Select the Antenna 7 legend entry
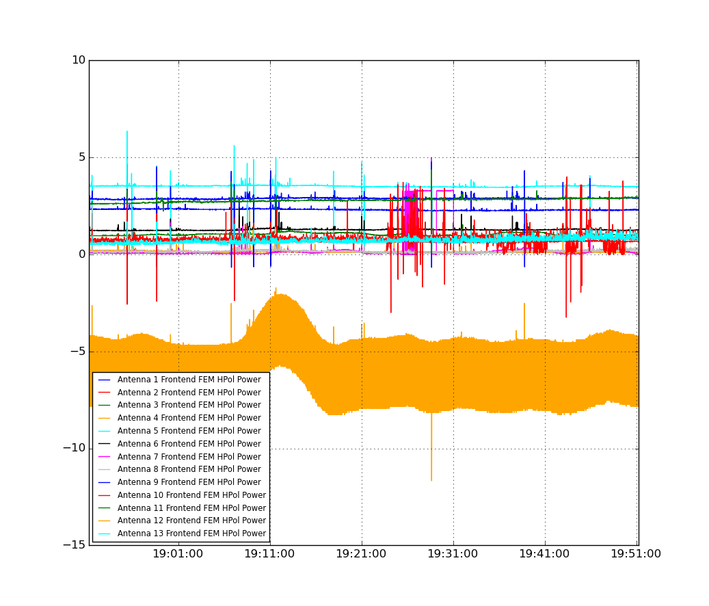Image resolution: width=709 pixels, height=606 pixels. pyautogui.click(x=180, y=457)
